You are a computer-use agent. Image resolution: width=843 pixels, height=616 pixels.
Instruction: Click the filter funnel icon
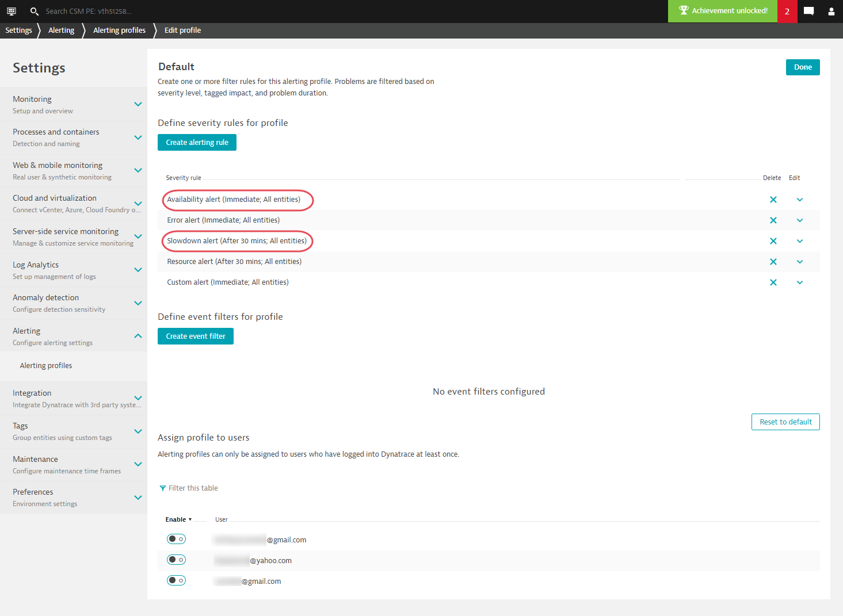(x=163, y=488)
